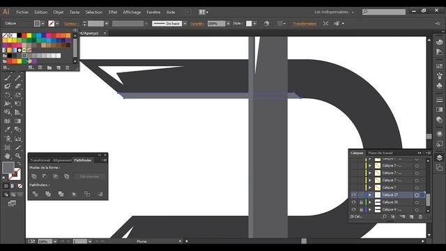The width and height of the screenshot is (446, 251).
Task: Click target circle of Calque 27
Action: click(x=417, y=195)
